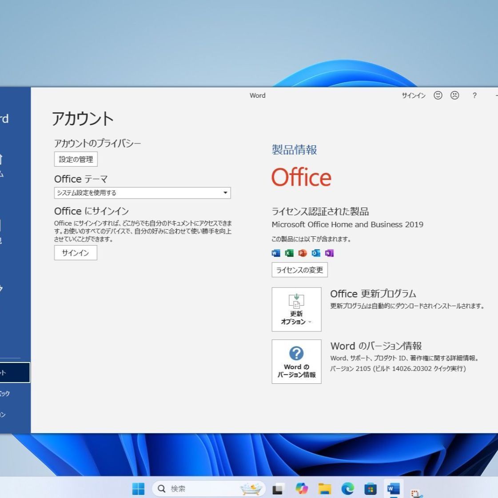The image size is (498, 498).
Task: Open the Windows Start menu
Action: pyautogui.click(x=138, y=489)
